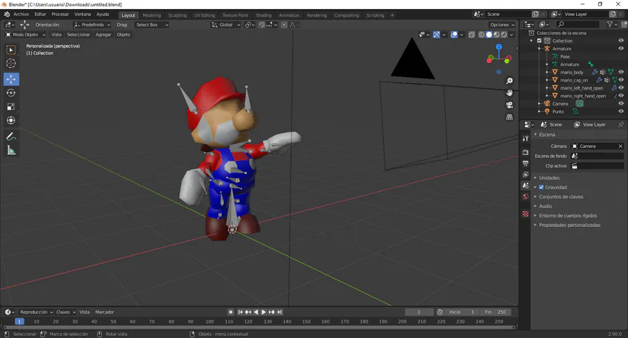The image size is (628, 338).
Task: Click the zoom view magnifier icon
Action: coord(509,81)
